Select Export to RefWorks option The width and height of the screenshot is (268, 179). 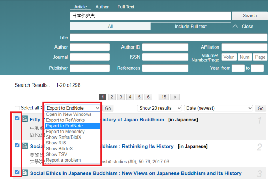pos(65,120)
